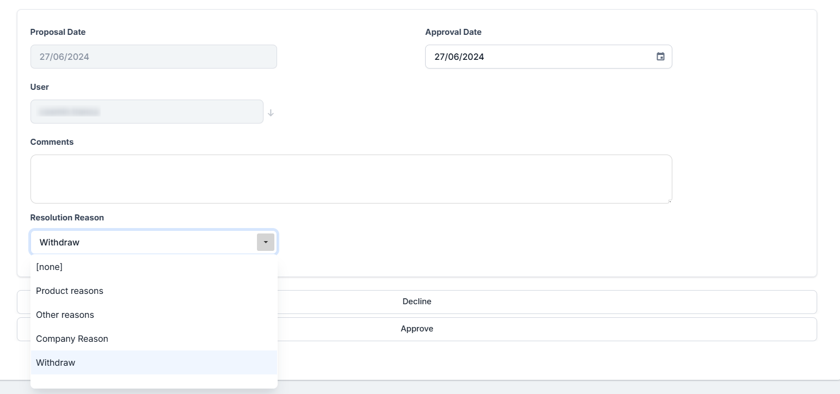840x394 pixels.
Task: Click the down arrow icon beside User field
Action: click(x=271, y=113)
